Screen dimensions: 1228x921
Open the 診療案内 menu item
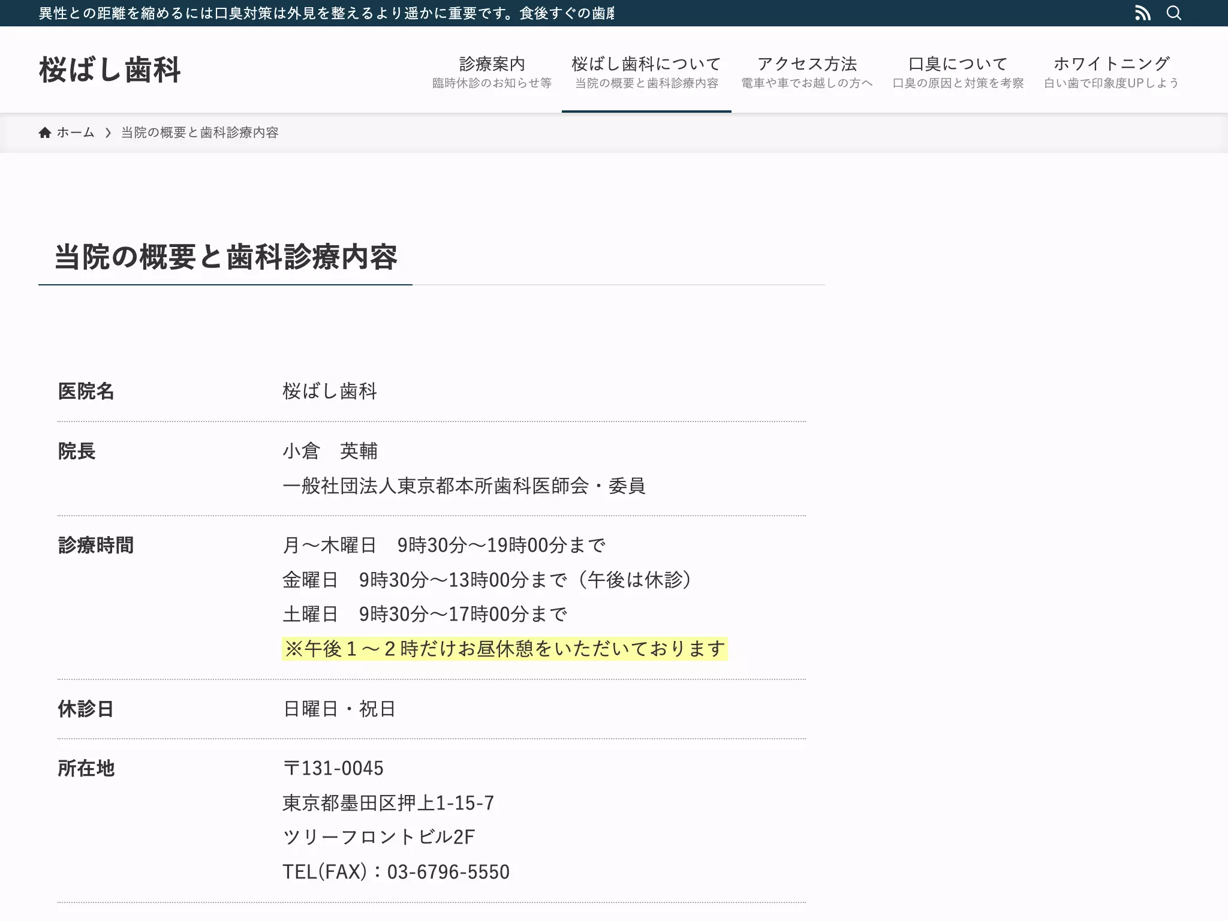(x=492, y=71)
